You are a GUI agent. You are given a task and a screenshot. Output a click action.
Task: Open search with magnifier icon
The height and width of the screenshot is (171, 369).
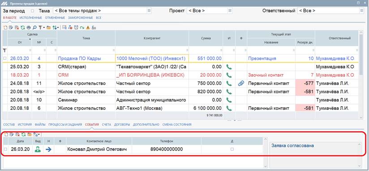point(34,27)
